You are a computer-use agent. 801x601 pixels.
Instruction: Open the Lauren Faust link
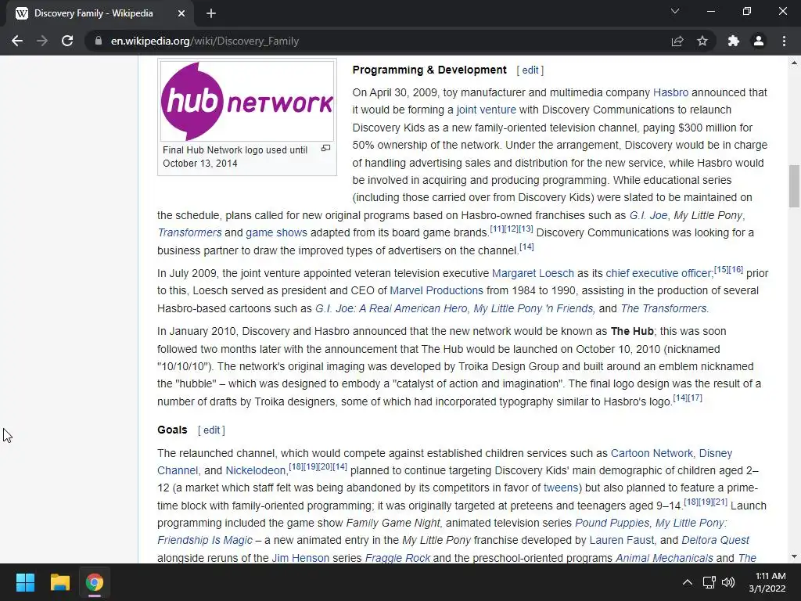(x=622, y=541)
